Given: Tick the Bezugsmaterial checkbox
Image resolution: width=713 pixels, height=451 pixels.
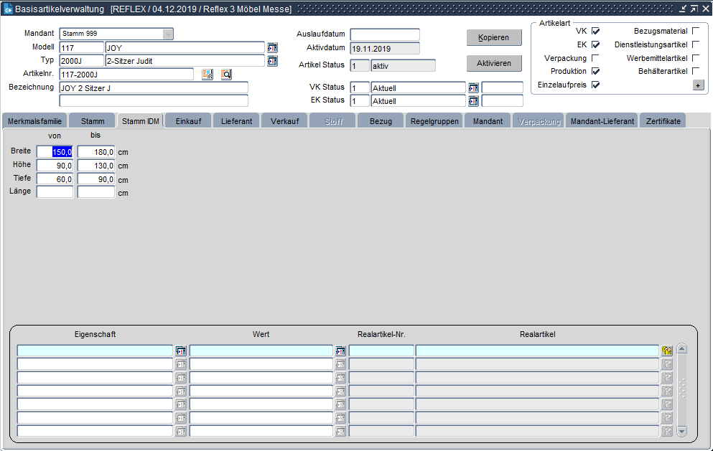Looking at the screenshot, I should click(695, 31).
